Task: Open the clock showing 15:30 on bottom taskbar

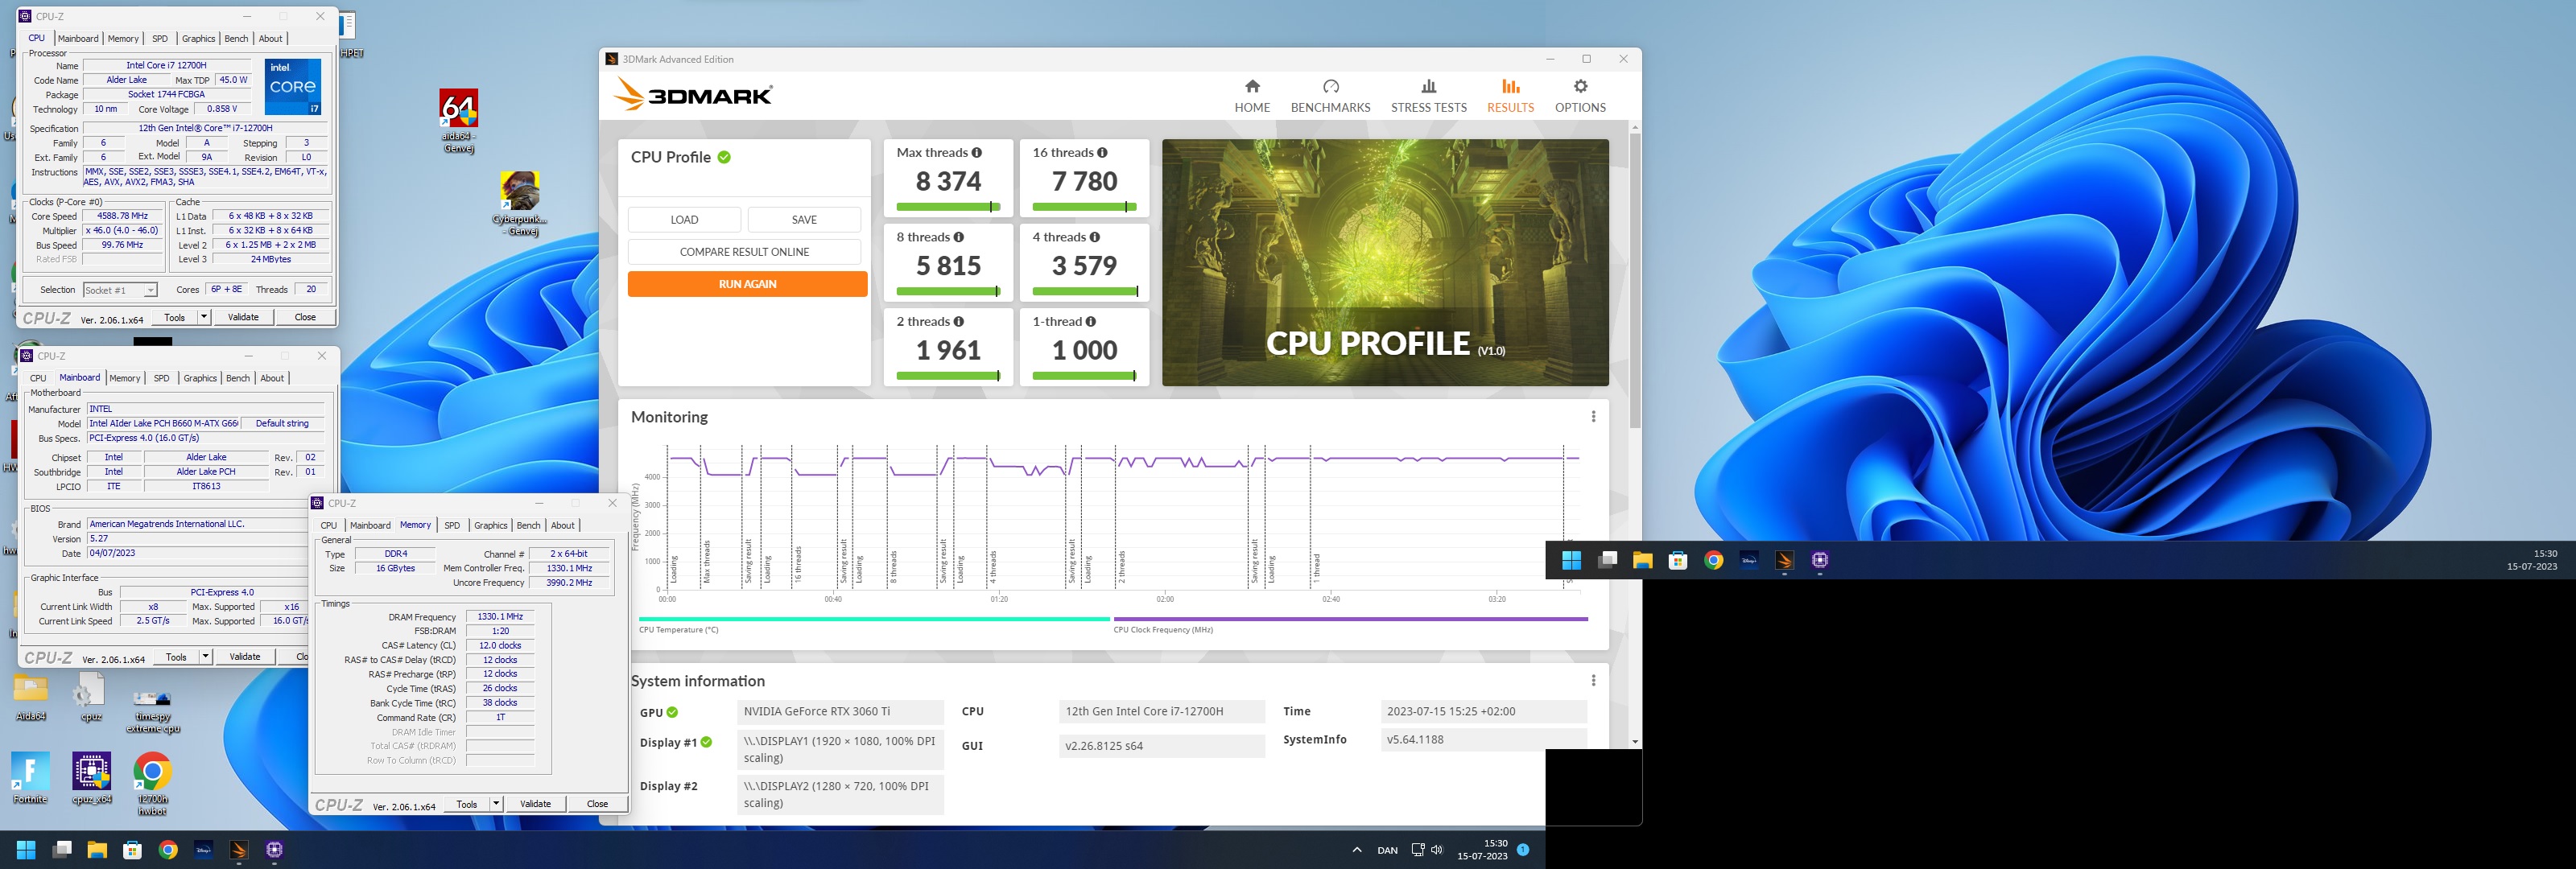Action: [x=1482, y=850]
